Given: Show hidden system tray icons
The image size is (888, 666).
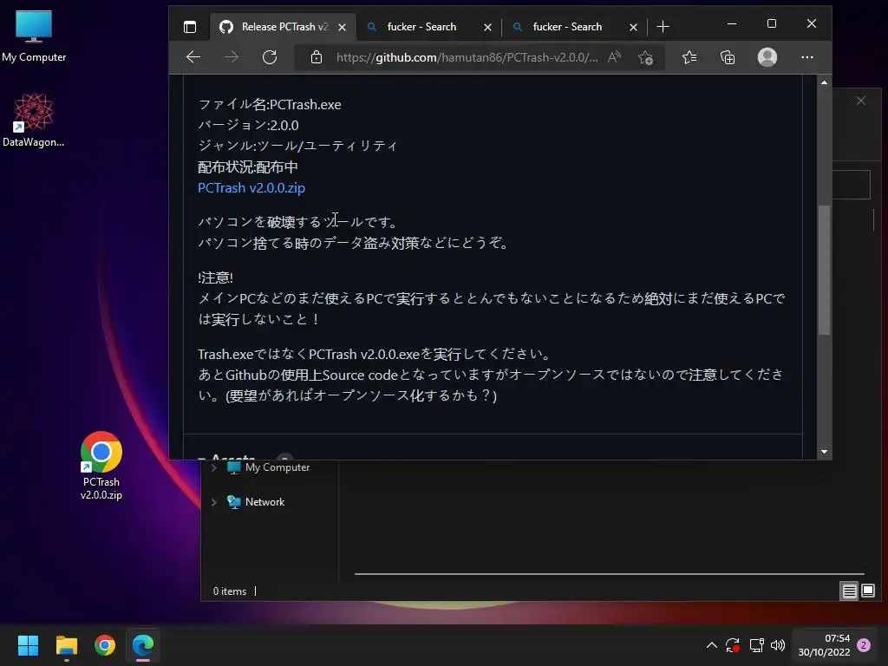Looking at the screenshot, I should click(712, 645).
